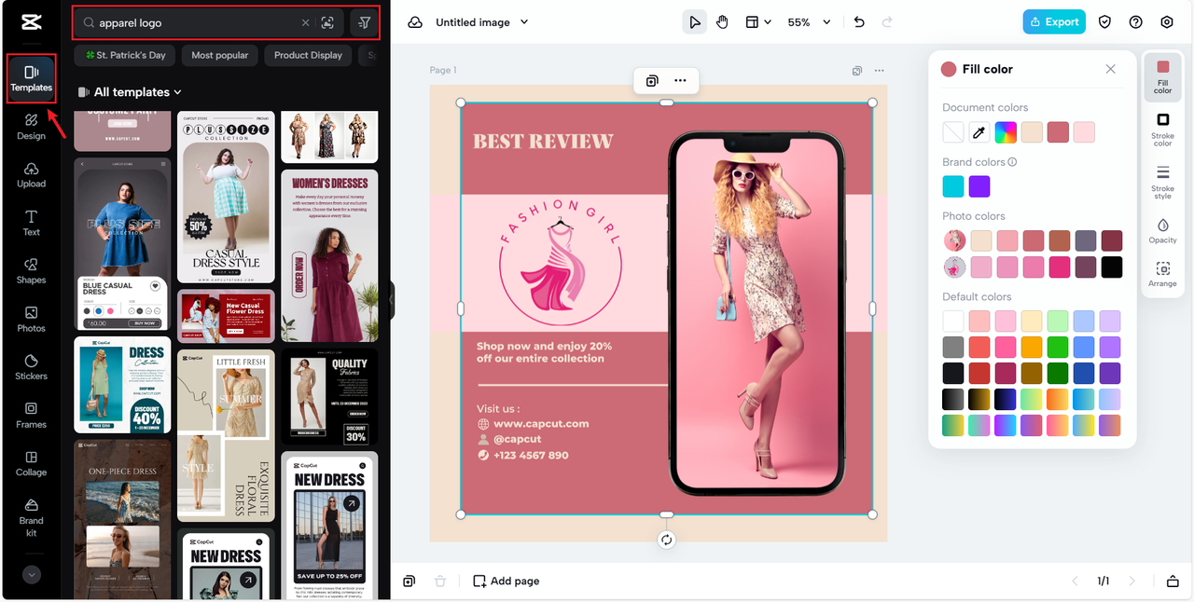The image size is (1194, 602).
Task: Open the Stroke style tab
Action: [1163, 183]
